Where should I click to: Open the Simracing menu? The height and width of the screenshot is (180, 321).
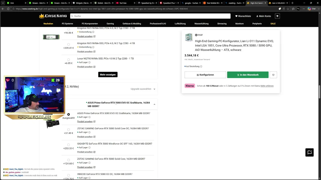(222, 23)
